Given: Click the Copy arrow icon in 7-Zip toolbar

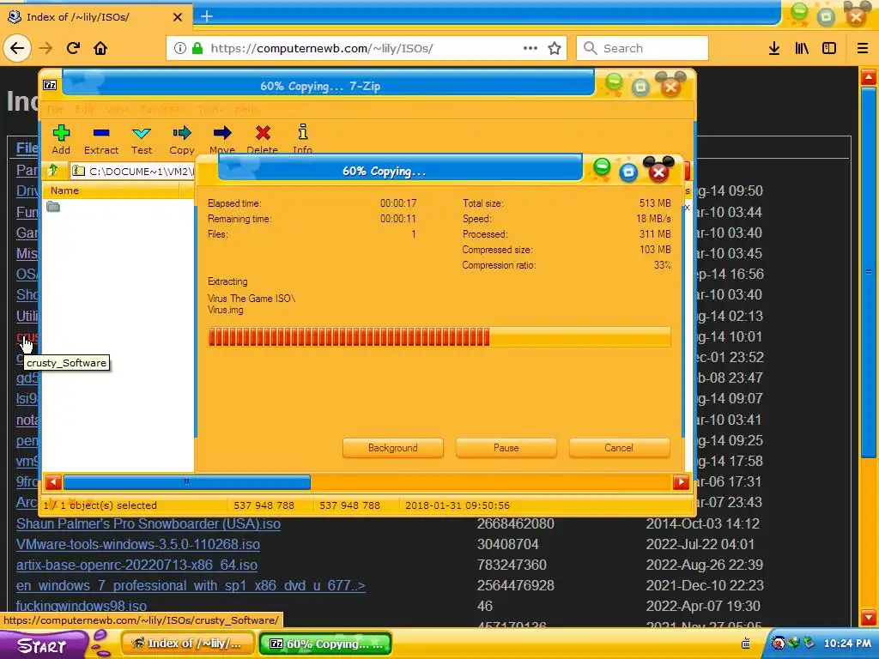Looking at the screenshot, I should (182, 133).
